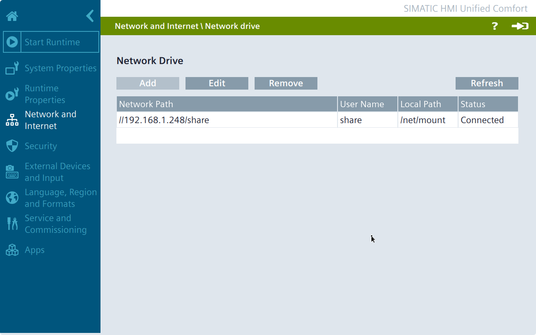Image resolution: width=536 pixels, height=335 pixels.
Task: Select Network and Internet menu entry
Action: (50, 120)
